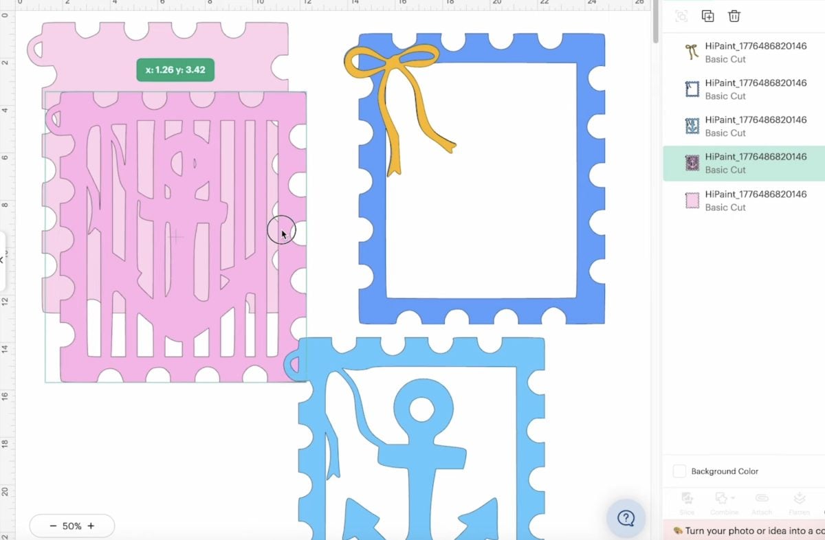Click the 50% zoom level readout
Screen dimensions: 825x540
pos(72,526)
